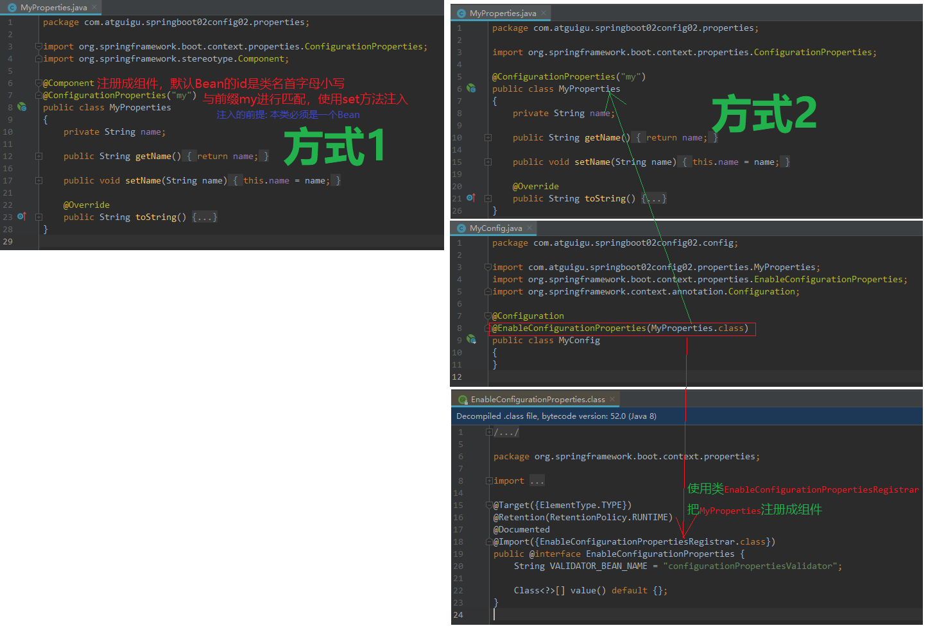Close the MyProperties.java tab in the 方式1 editor
Image resolution: width=928 pixels, height=628 pixels.
coord(94,8)
